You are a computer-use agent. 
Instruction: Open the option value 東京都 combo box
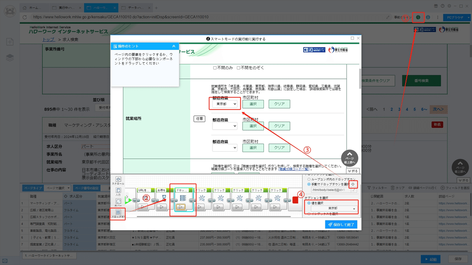point(334,209)
